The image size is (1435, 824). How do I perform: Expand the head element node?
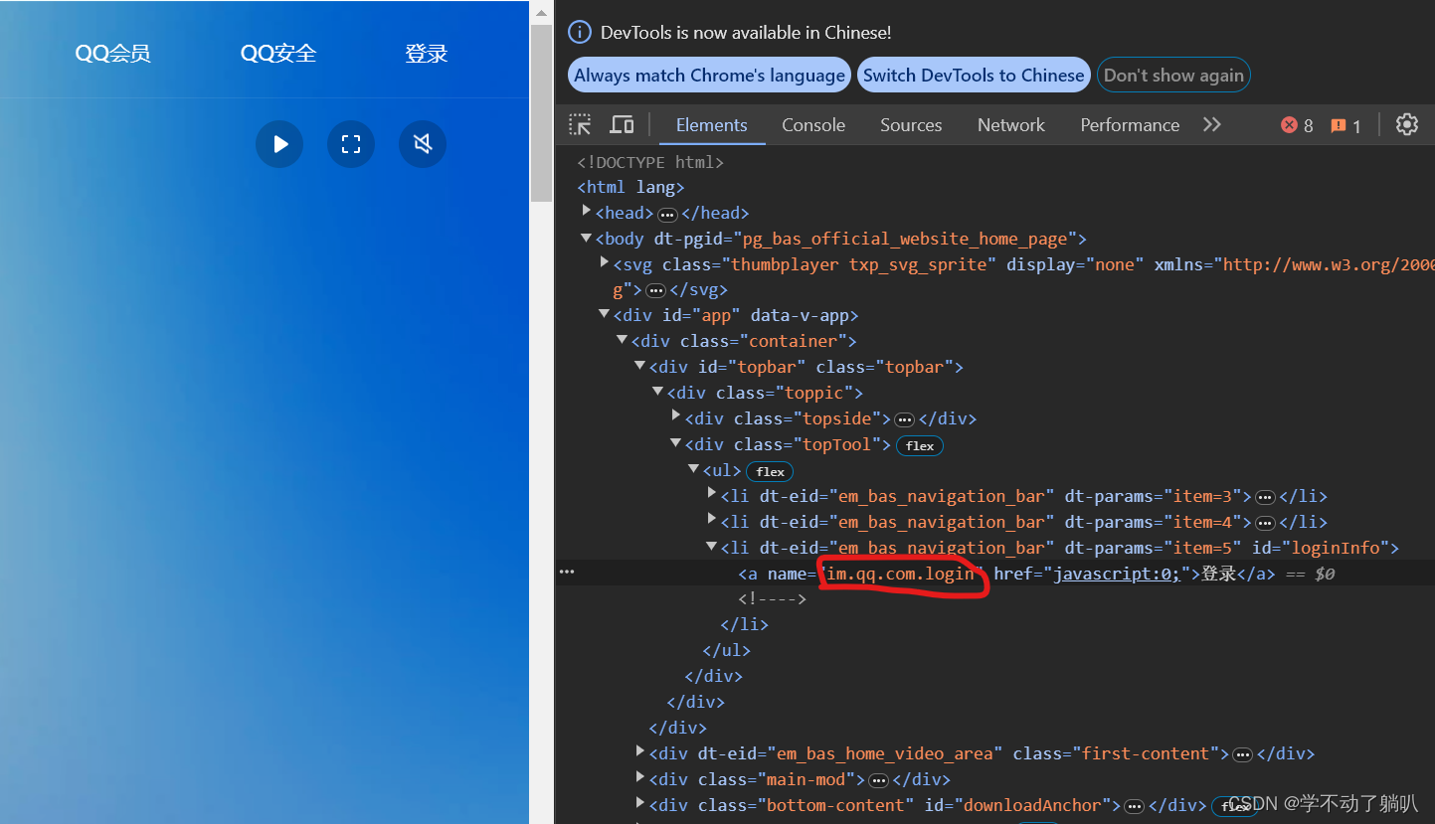587,212
